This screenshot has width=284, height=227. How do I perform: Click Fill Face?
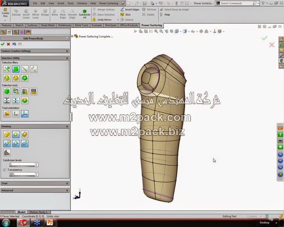(149, 9)
